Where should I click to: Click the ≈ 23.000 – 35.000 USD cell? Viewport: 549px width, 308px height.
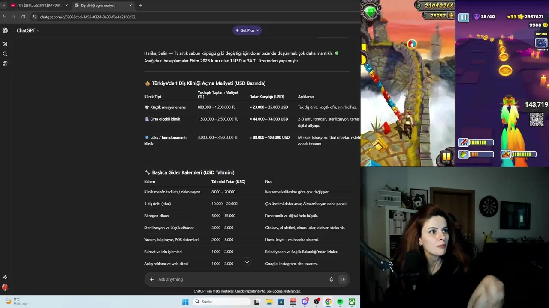point(268,107)
